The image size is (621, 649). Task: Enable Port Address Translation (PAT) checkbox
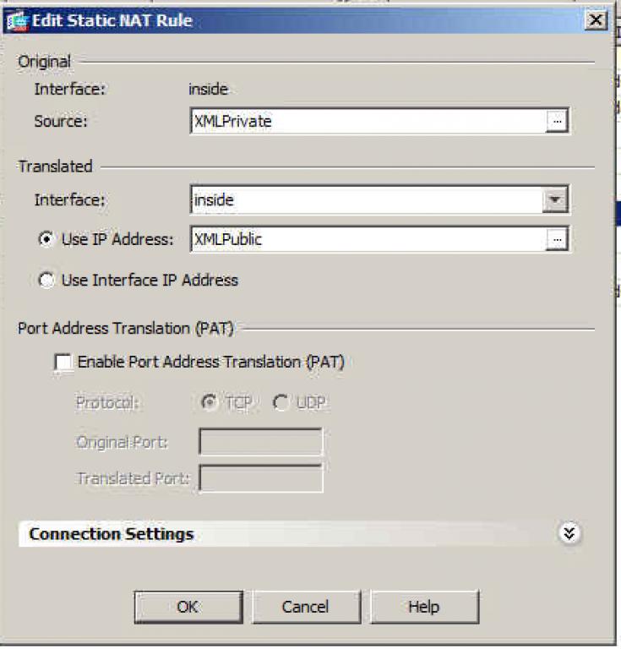[63, 363]
